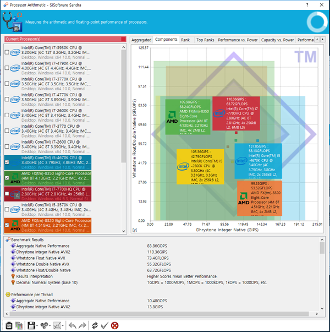Click Intel logo in the i7-3930K row
Viewport: 330px width, 332px height.
tap(15, 52)
